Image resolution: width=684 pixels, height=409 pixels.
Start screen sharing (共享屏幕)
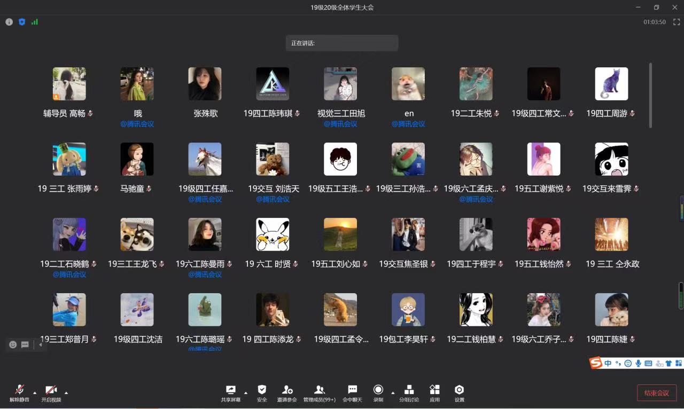tap(231, 392)
